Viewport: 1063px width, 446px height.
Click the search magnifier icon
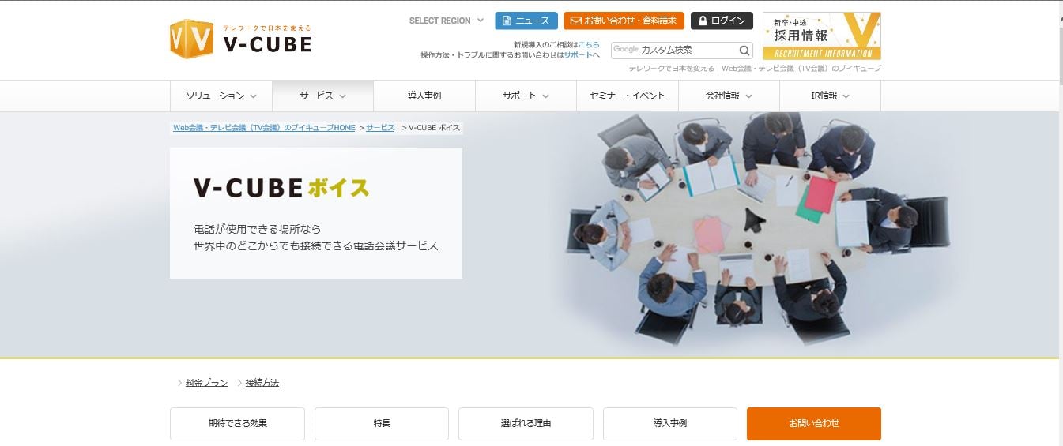[x=744, y=50]
